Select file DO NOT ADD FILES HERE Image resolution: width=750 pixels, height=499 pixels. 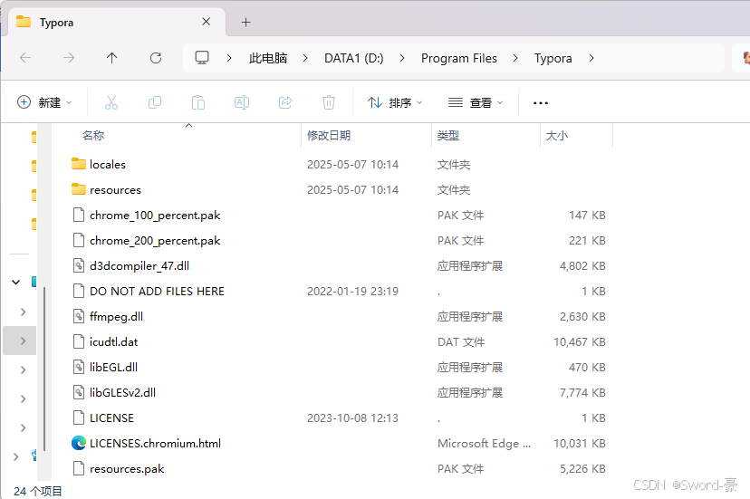click(x=157, y=291)
